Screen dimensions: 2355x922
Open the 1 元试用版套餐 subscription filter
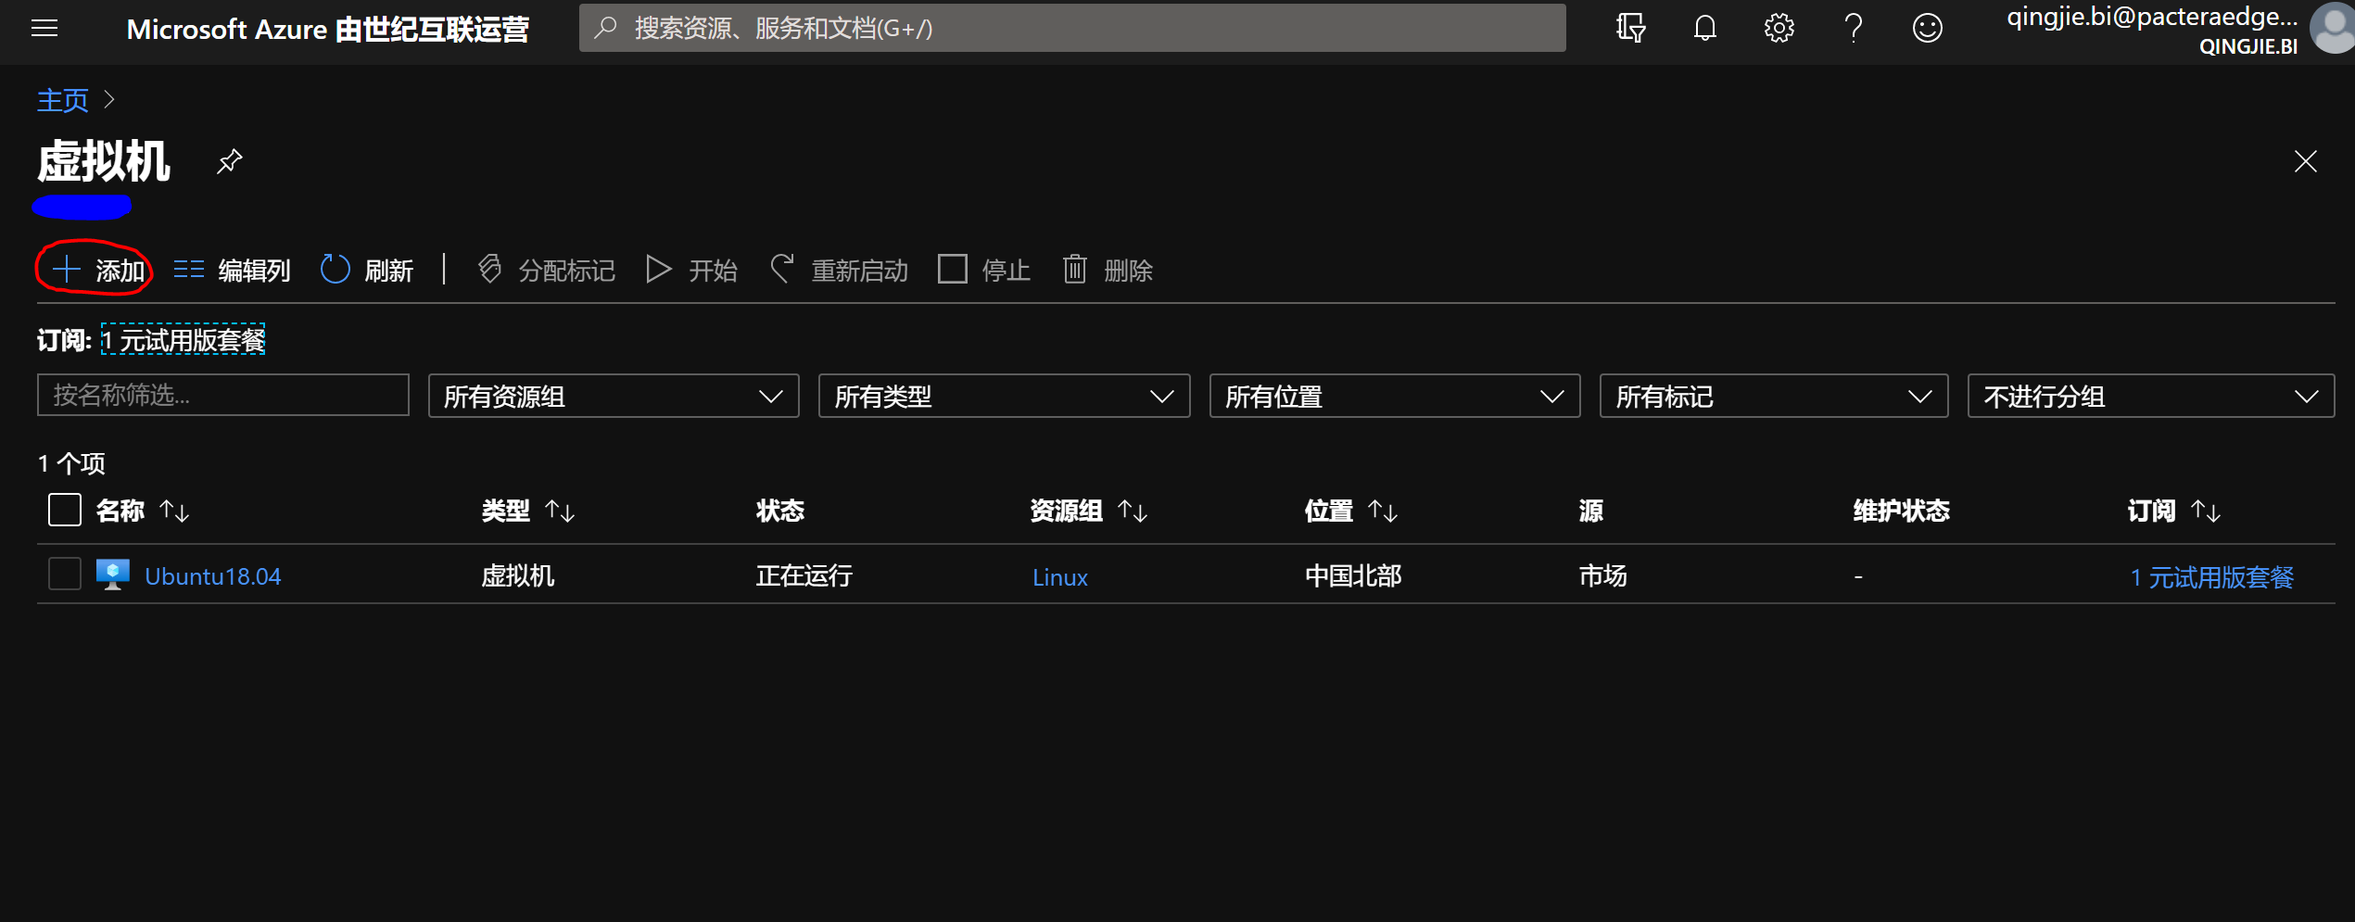click(x=183, y=340)
